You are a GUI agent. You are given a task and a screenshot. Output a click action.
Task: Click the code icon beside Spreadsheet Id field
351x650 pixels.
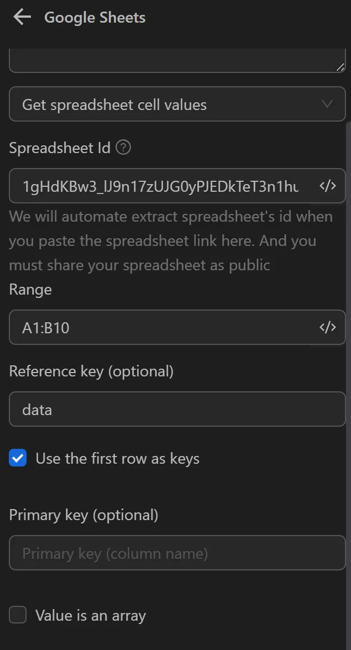[x=328, y=186]
